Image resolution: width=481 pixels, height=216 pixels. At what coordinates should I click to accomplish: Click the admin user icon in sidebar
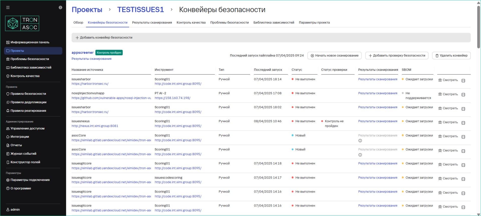[8, 209]
